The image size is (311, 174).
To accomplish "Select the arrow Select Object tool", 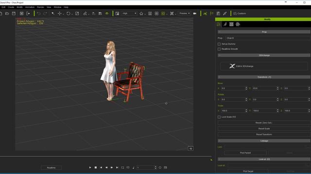I will pyautogui.click(x=53, y=14).
